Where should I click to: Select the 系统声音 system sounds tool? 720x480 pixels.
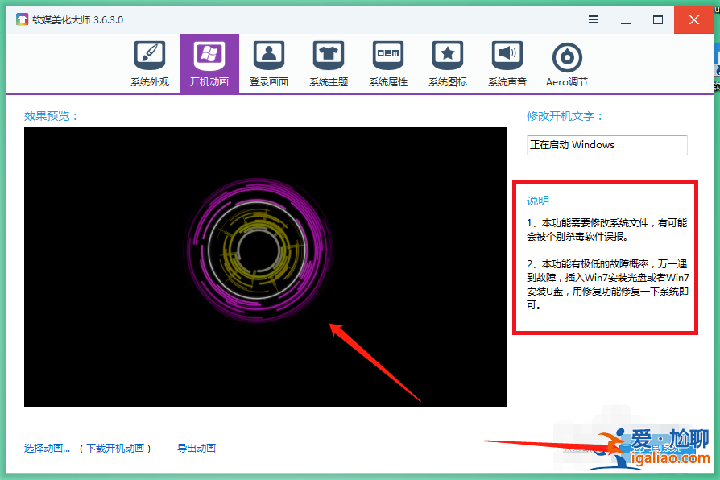coord(507,63)
